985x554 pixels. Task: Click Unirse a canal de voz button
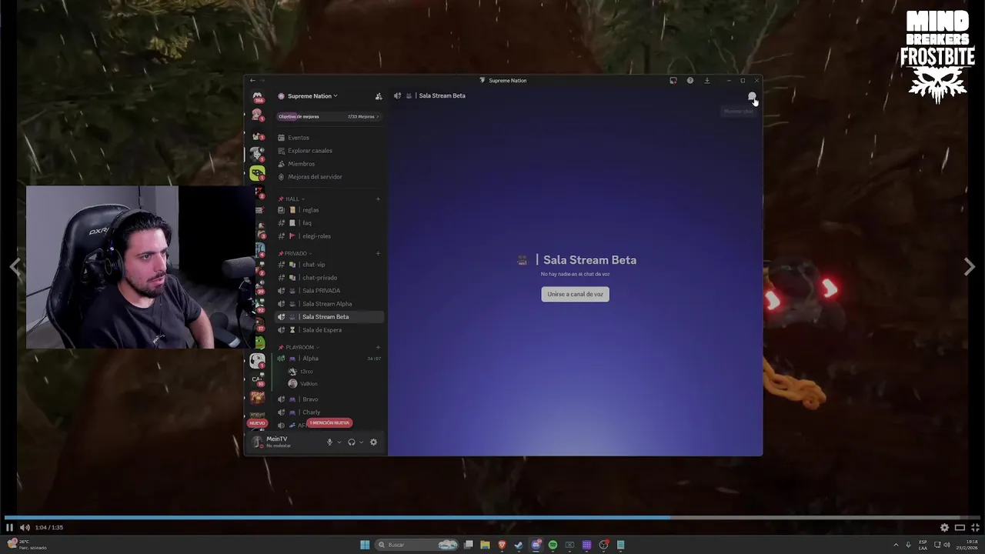(x=575, y=294)
